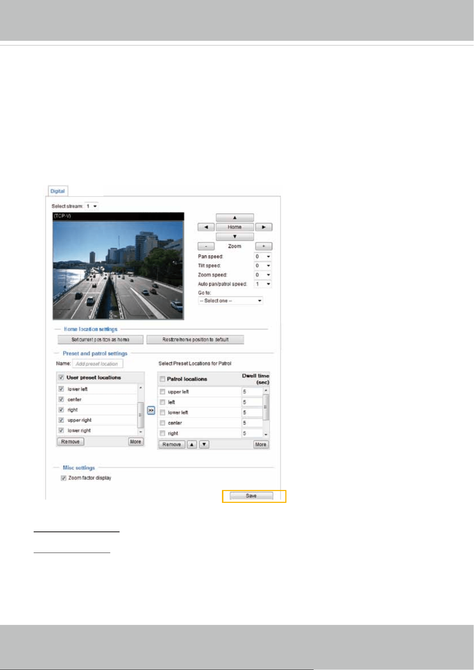Toggle the Zoom factor display checkbox
This screenshot has height=670, width=474.
coord(64,478)
